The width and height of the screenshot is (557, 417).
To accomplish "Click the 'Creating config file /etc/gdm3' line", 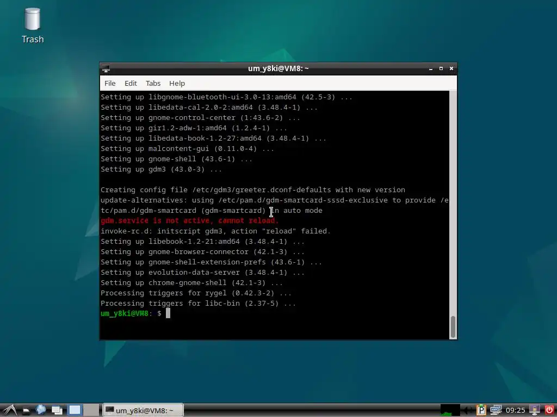I will click(x=252, y=189).
